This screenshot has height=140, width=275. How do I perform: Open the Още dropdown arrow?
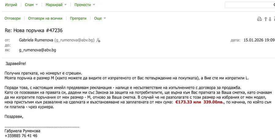pos(105,19)
